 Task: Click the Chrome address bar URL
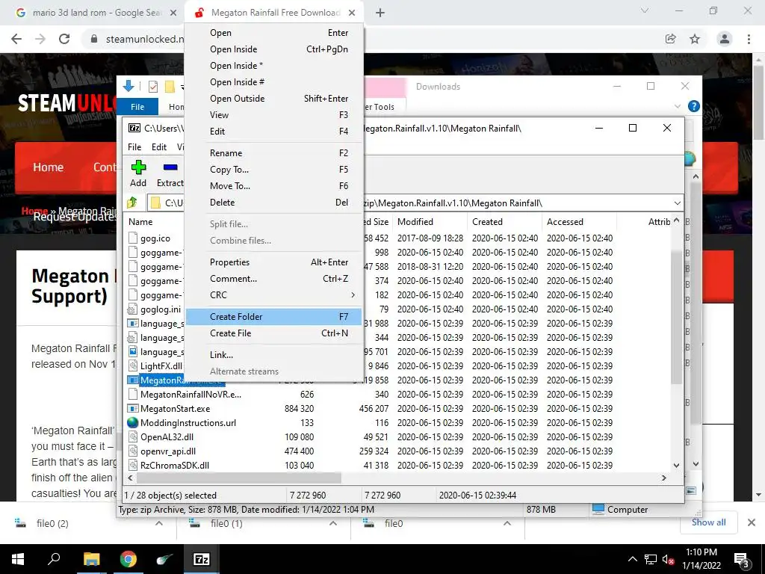[x=145, y=39]
